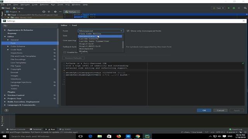Image resolution: width=248 pixels, height=139 pixels.
Task: Expand Build, Execution, Deployment node
Action: [x=5, y=102]
